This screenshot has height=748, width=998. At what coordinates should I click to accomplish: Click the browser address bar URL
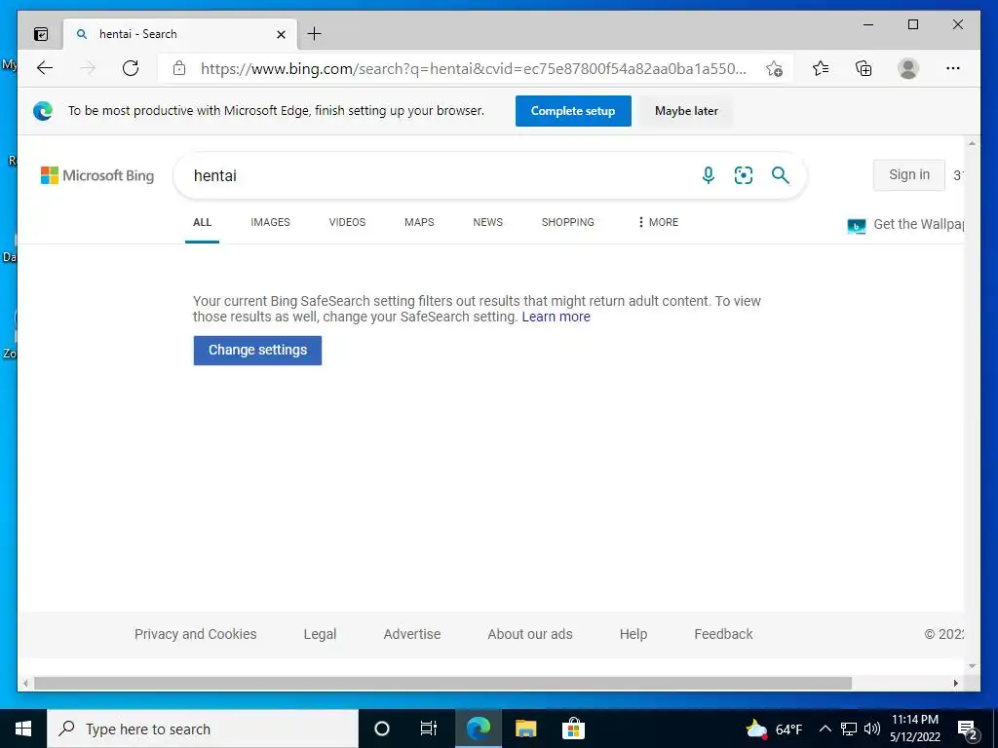(x=474, y=69)
